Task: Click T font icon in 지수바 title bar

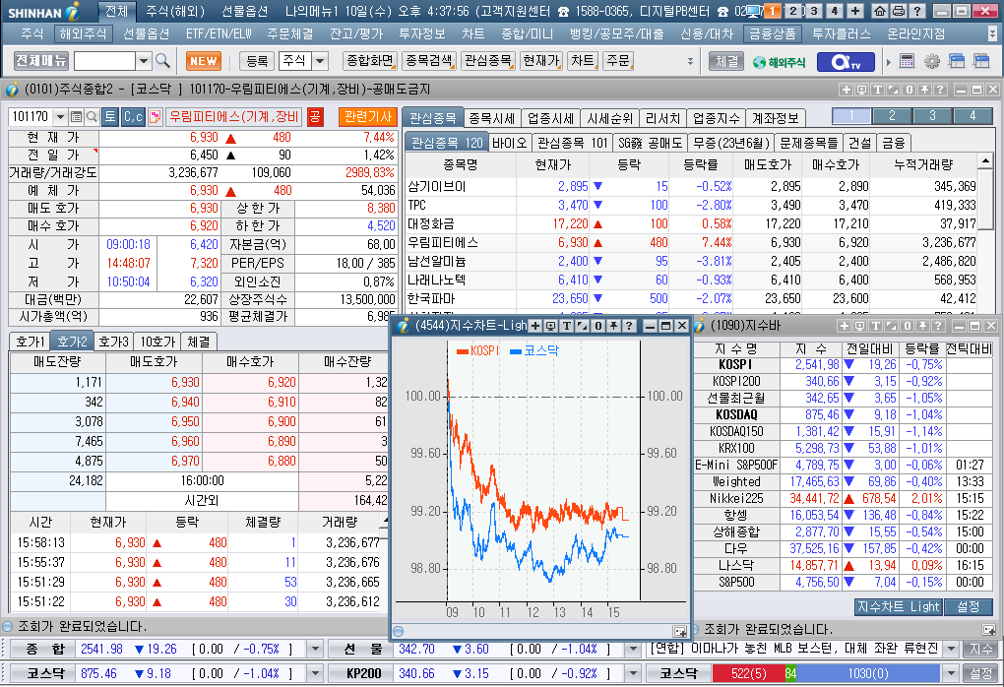Action: 875,326
